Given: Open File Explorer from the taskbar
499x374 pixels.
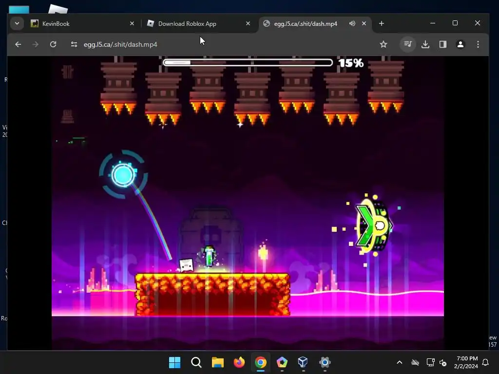Looking at the screenshot, I should pos(218,362).
